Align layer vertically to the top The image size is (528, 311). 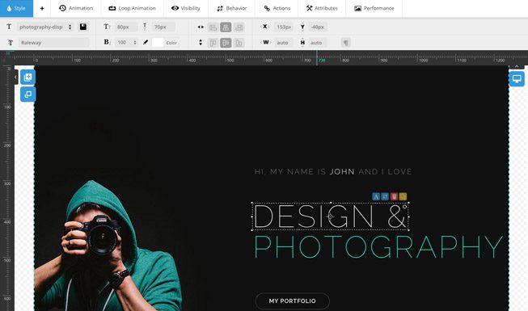[213, 43]
